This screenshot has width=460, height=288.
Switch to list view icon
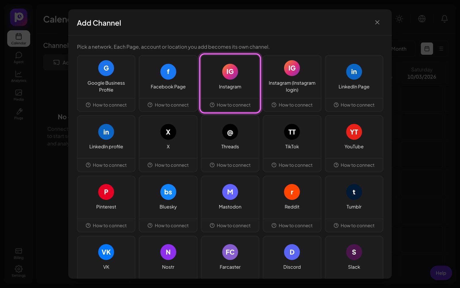point(441,49)
